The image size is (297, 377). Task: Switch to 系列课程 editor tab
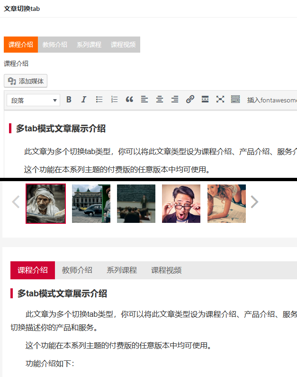click(x=89, y=45)
